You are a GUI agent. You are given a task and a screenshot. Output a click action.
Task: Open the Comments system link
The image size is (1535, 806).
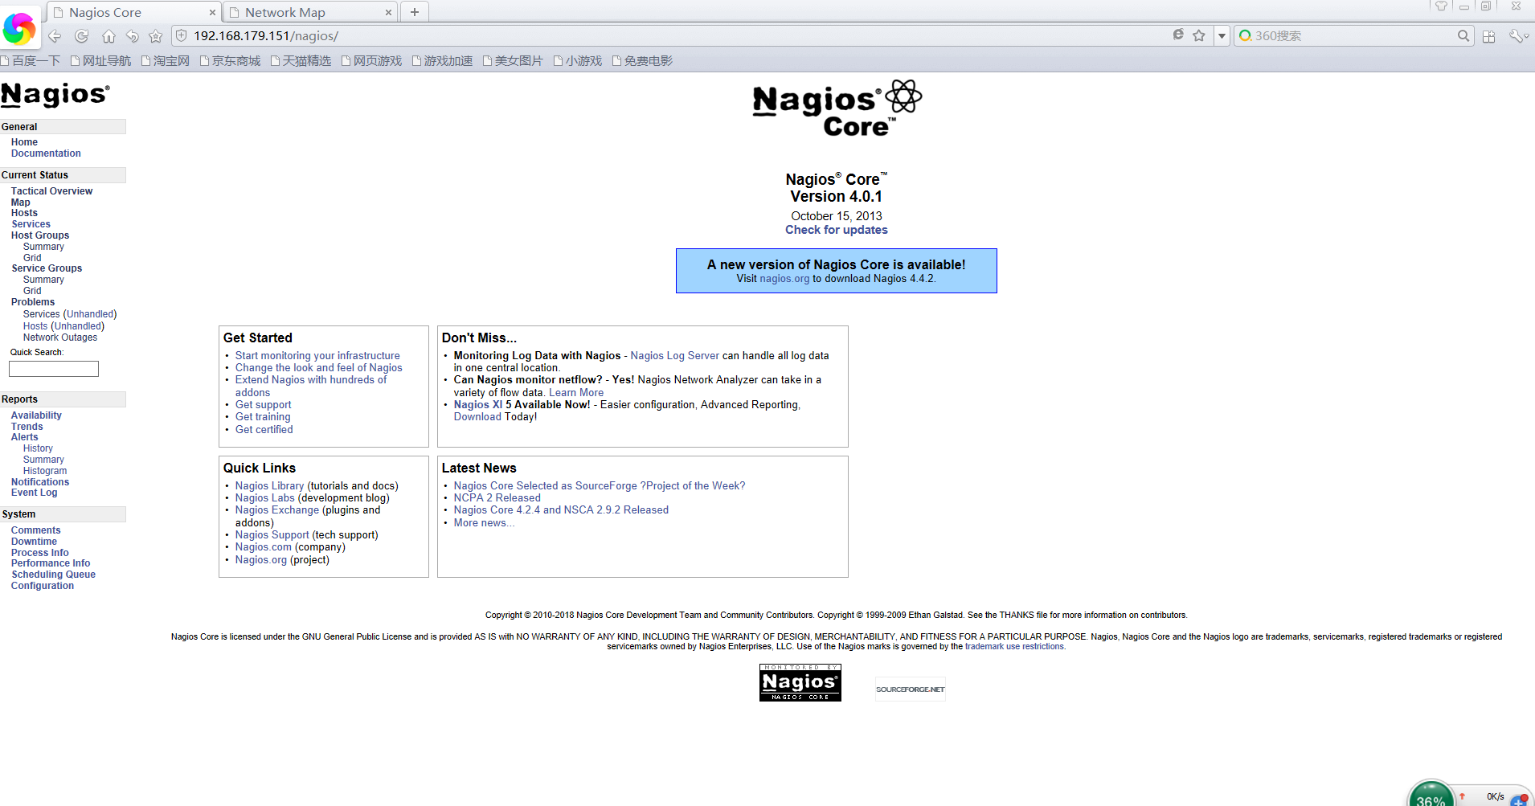[35, 530]
